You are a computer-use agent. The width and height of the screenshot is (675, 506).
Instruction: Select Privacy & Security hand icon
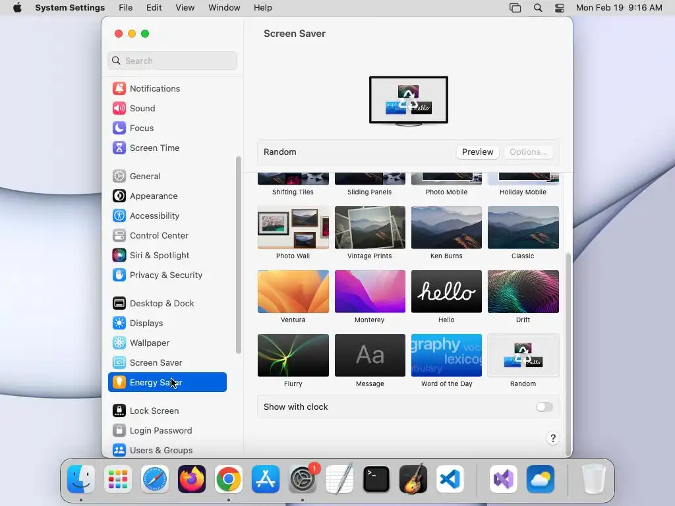click(119, 275)
